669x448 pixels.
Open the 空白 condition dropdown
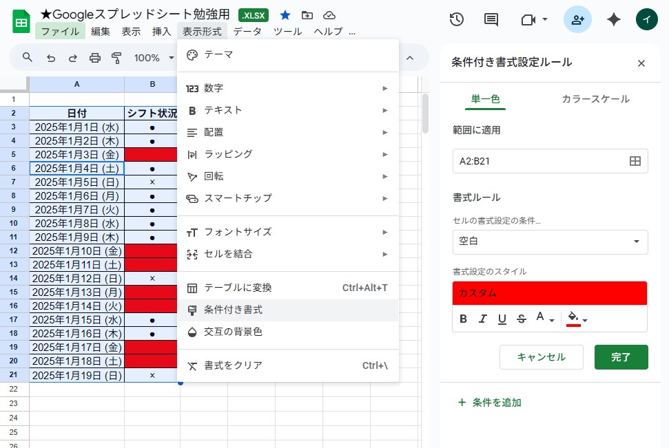550,242
